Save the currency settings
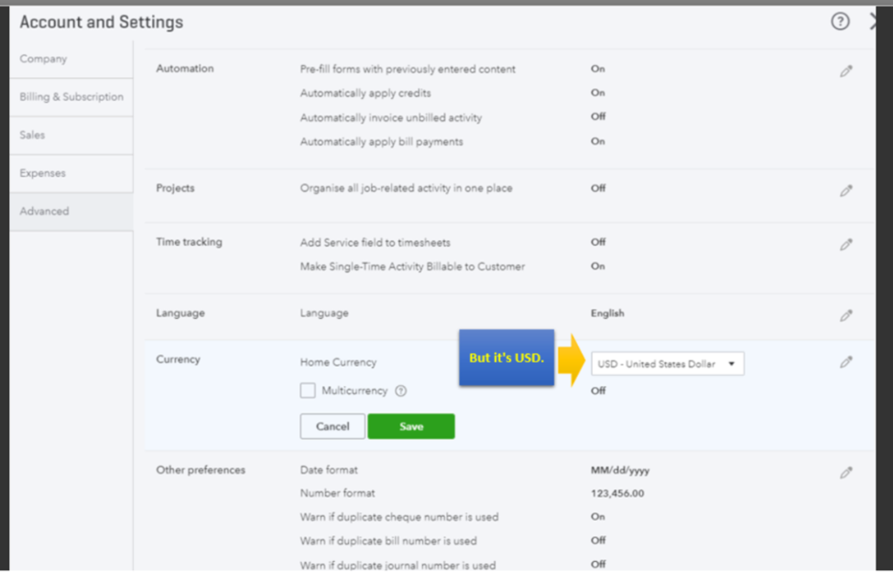The width and height of the screenshot is (893, 584). (411, 426)
